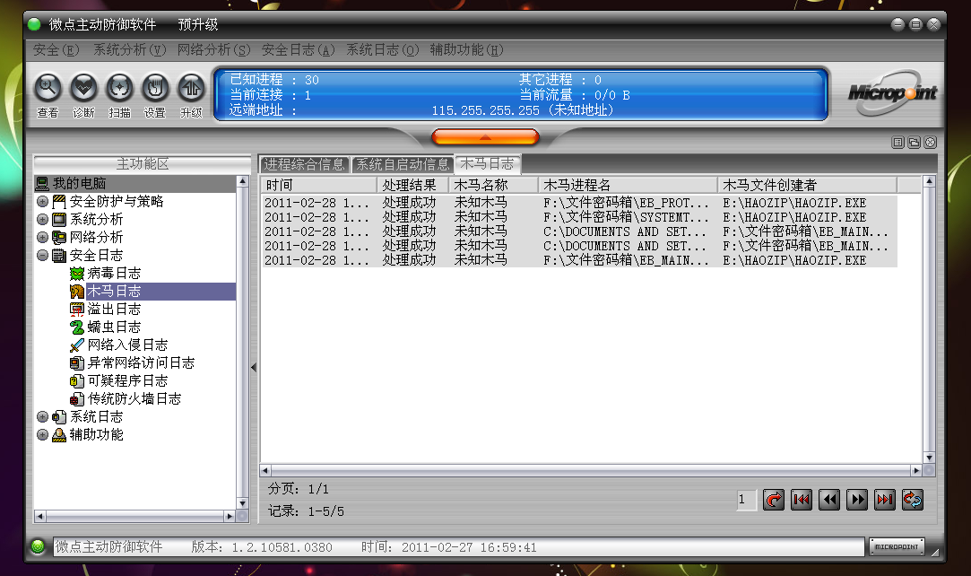971x576 pixels.
Task: Close the inner panel with X icon
Action: click(x=930, y=143)
